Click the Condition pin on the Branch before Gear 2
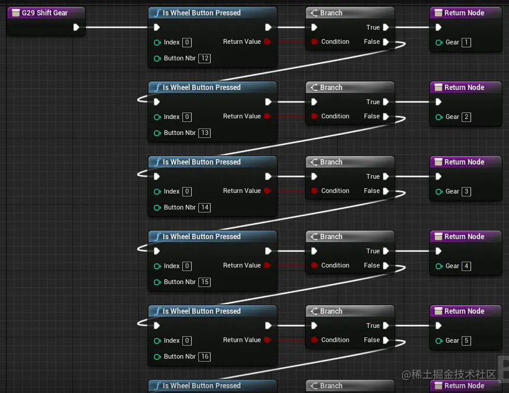 [314, 116]
